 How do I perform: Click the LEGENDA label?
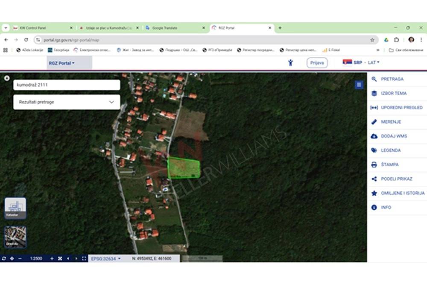click(391, 150)
